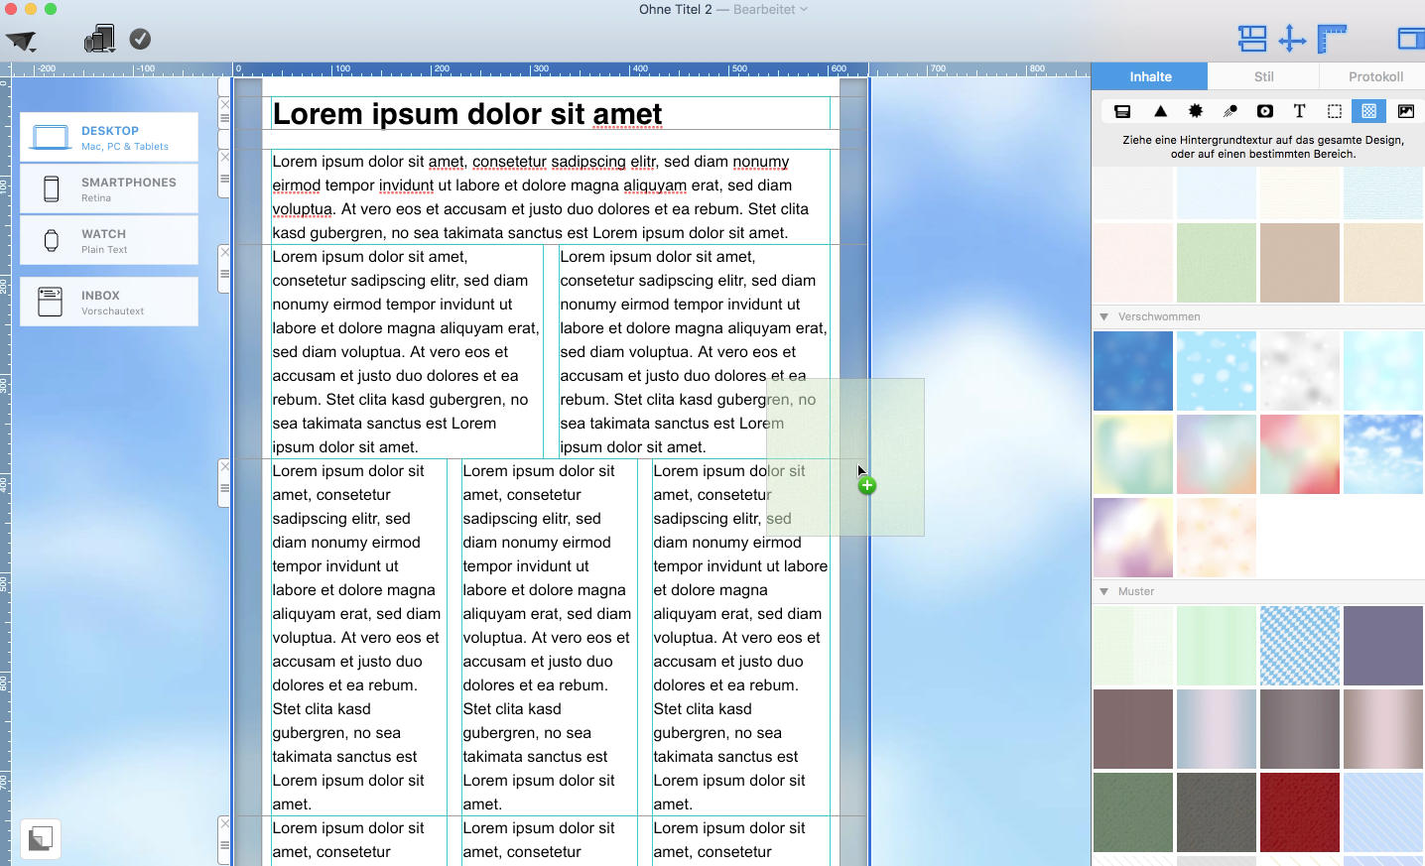The width and height of the screenshot is (1425, 866).
Task: Choose the purple blurred texture
Action: point(1133,538)
